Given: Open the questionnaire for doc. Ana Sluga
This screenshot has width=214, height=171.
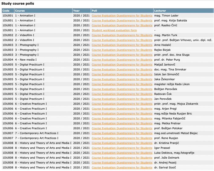Looking at the screenshot, I should pyautogui.click(x=122, y=55).
